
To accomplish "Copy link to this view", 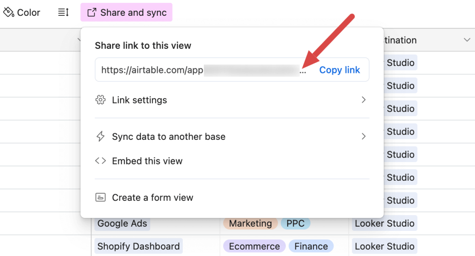I will pyautogui.click(x=340, y=70).
